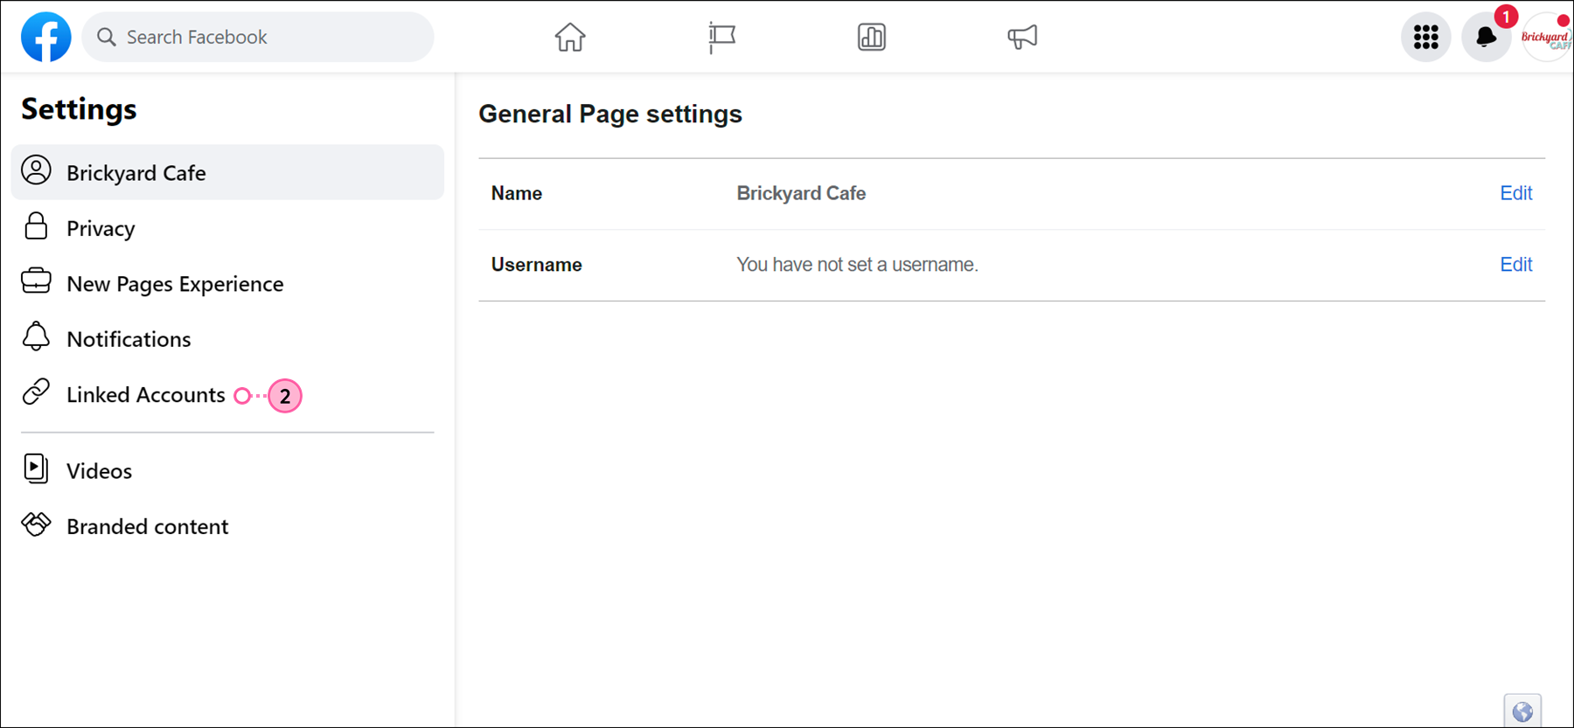
Task: Edit the page Name
Action: tap(1516, 193)
